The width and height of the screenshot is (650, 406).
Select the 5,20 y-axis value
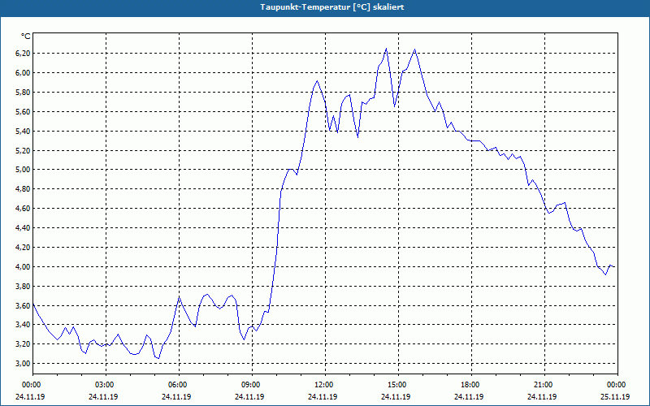(23, 151)
